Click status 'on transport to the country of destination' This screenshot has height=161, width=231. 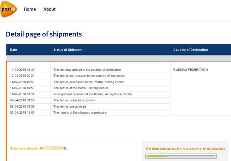[x=90, y=76]
